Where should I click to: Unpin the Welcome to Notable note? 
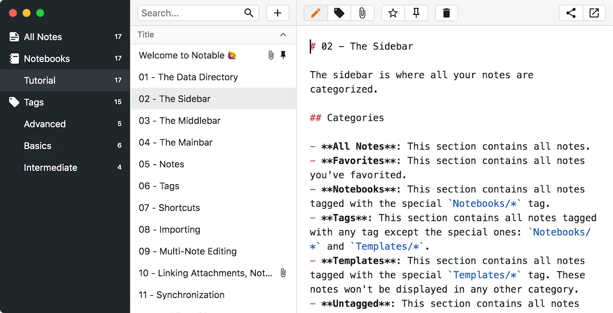point(283,55)
